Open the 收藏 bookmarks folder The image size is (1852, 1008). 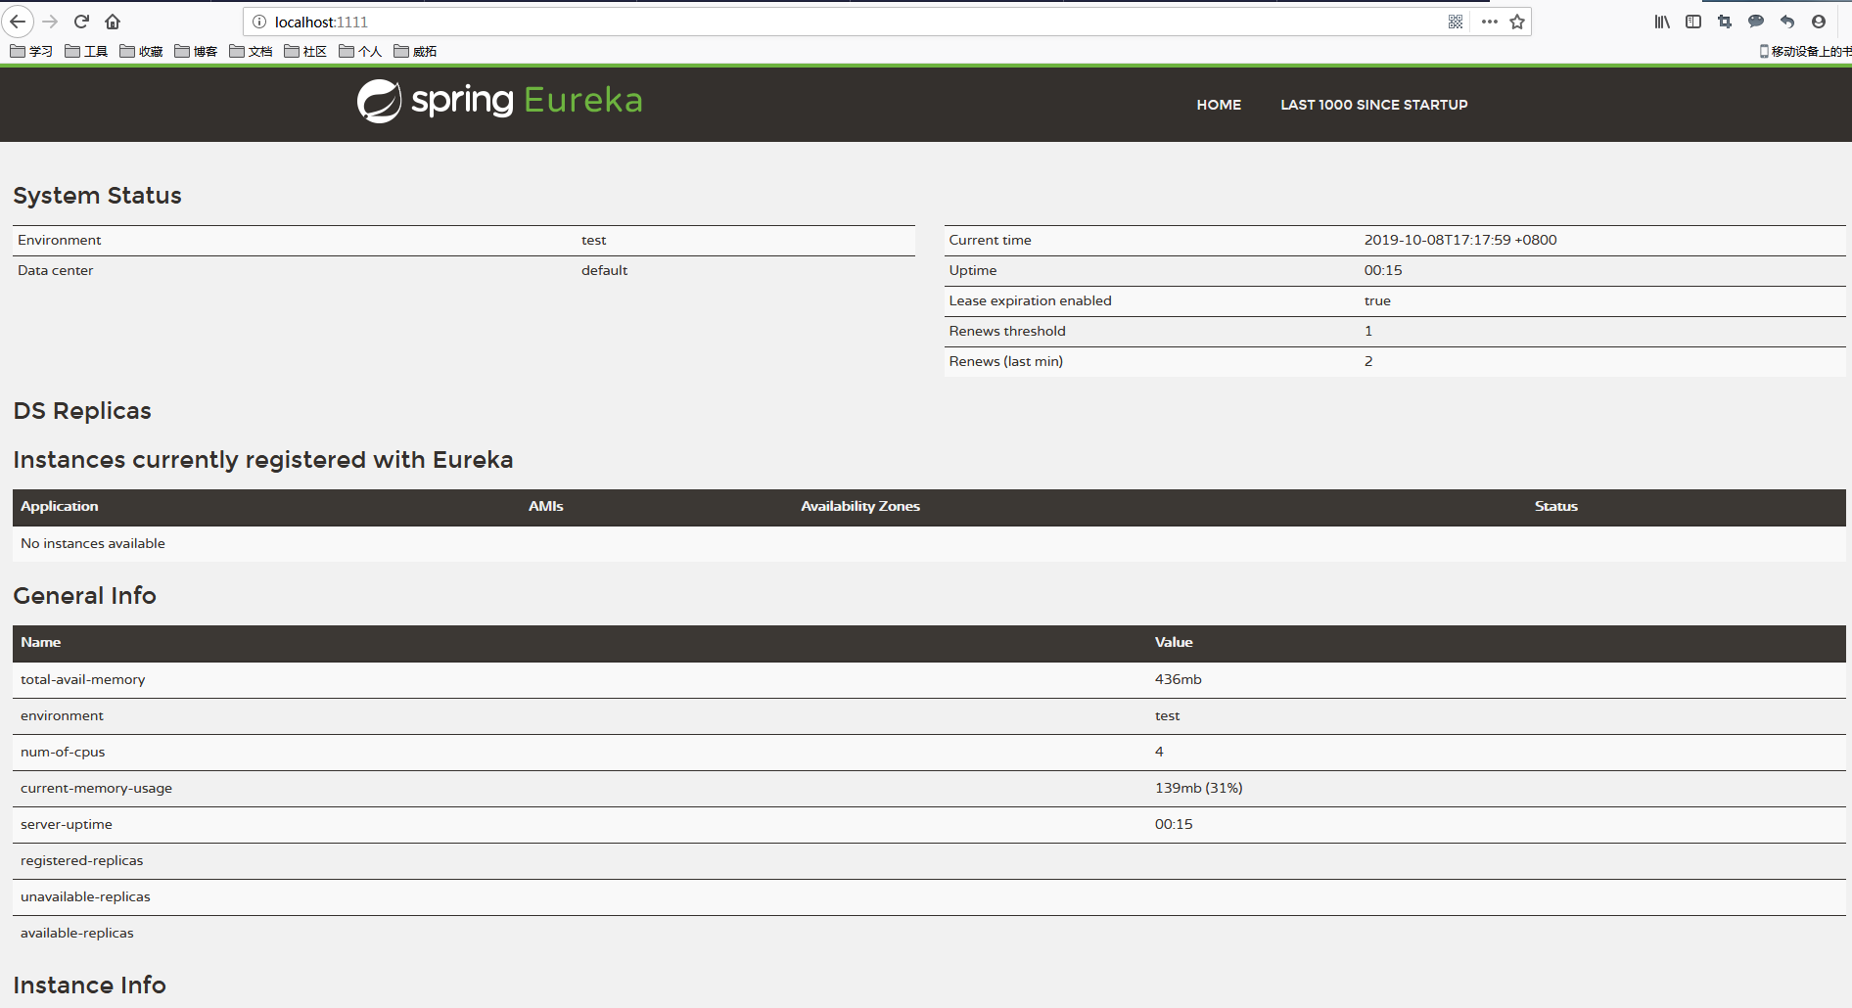pos(141,51)
